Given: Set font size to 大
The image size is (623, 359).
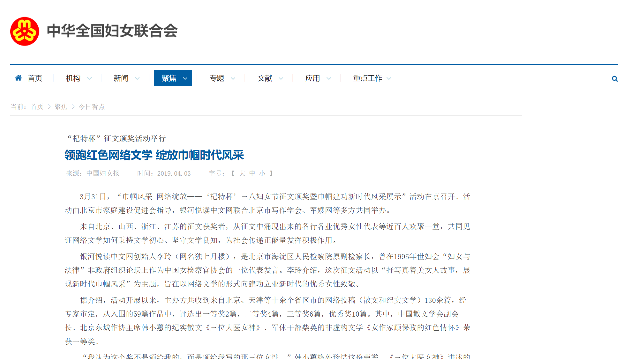Looking at the screenshot, I should [242, 173].
